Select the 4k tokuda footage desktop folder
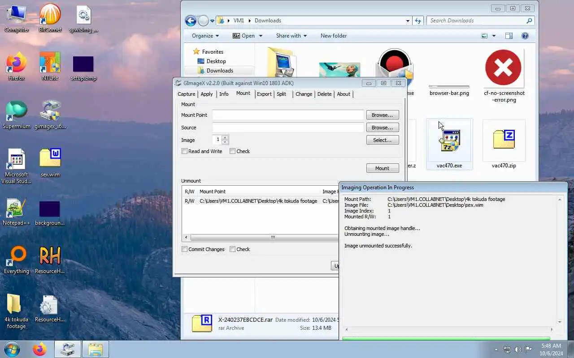This screenshot has width=574, height=358. 17,311
